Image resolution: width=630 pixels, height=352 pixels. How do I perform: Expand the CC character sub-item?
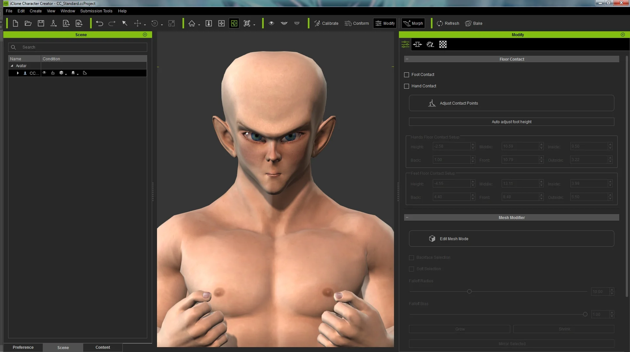17,73
